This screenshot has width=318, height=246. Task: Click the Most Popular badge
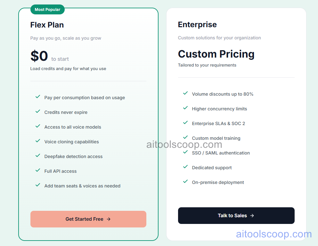coord(47,9)
